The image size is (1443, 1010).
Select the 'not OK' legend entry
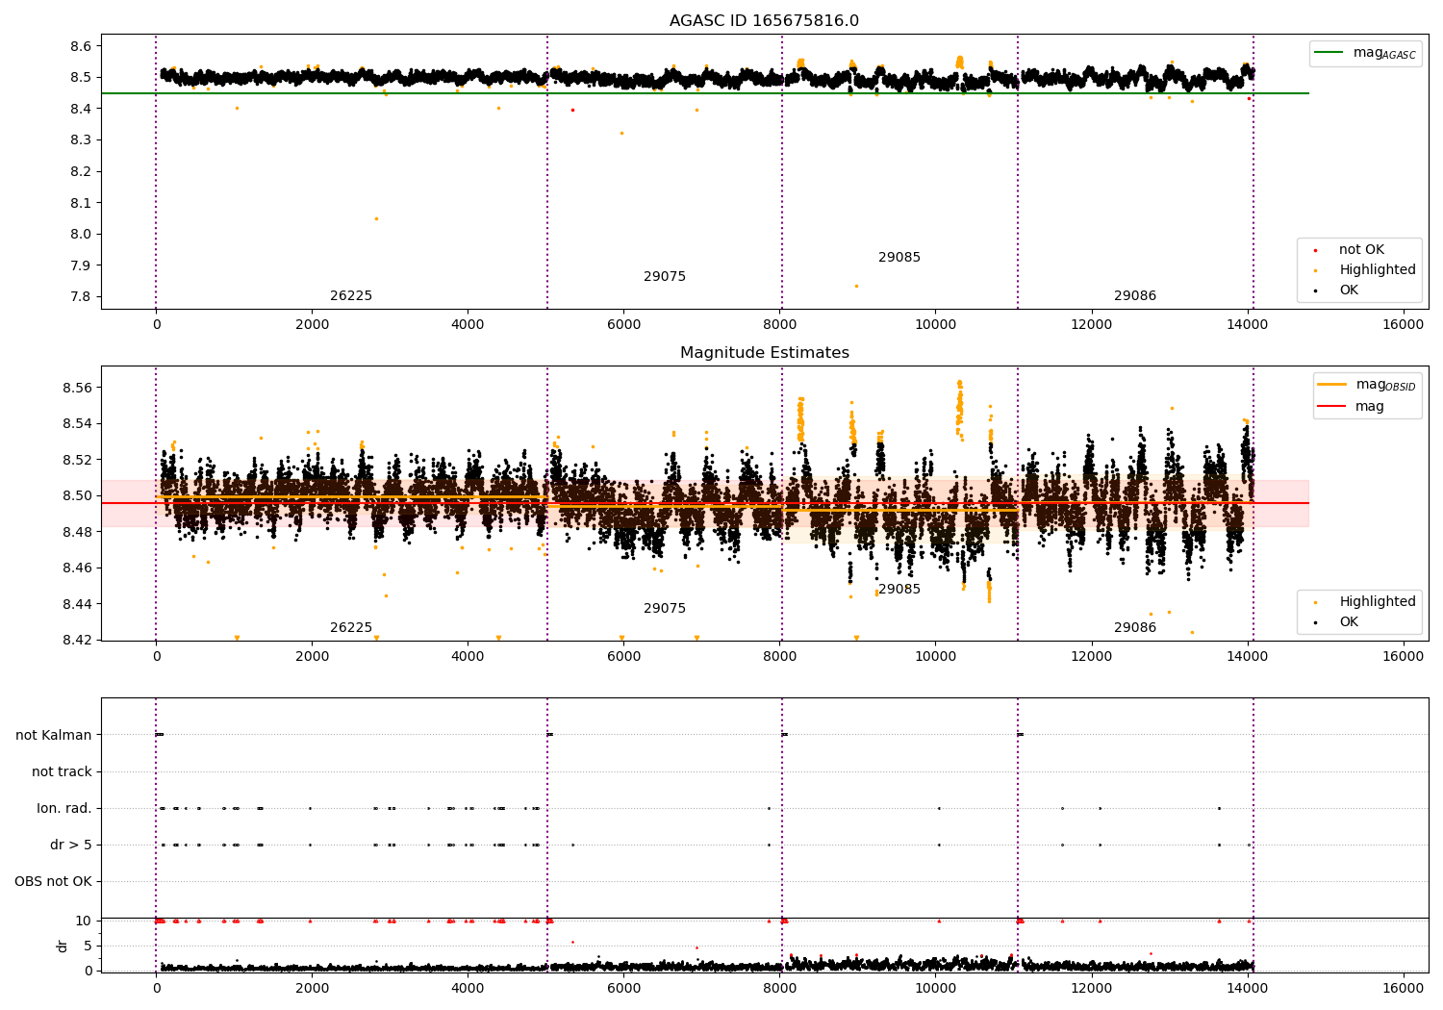(1350, 250)
